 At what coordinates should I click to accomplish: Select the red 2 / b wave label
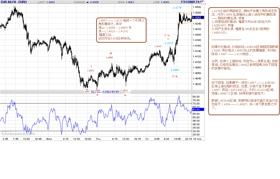tap(175, 76)
